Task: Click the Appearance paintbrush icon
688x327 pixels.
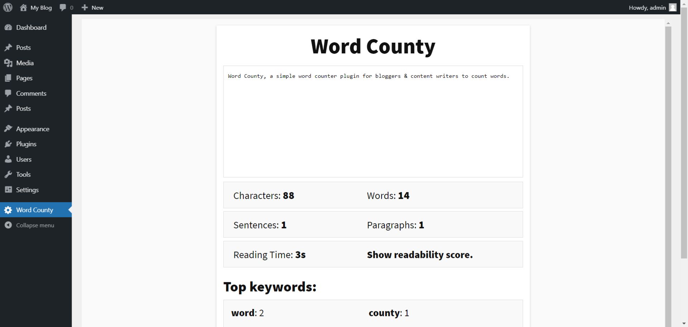Action: (8, 129)
